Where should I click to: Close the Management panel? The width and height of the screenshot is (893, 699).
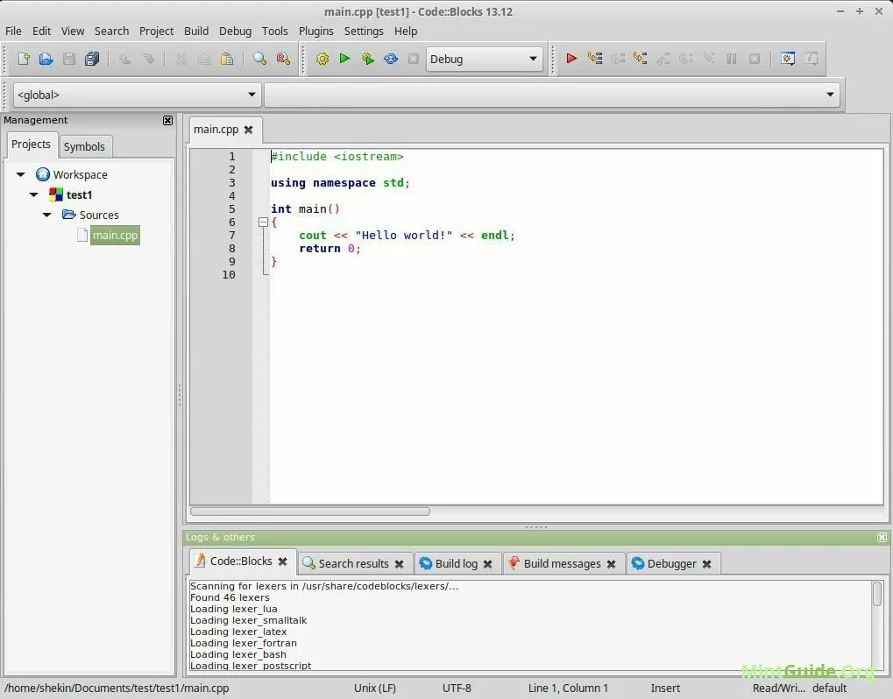pos(167,120)
